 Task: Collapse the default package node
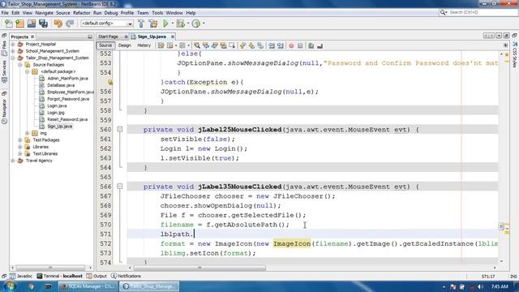28,71
